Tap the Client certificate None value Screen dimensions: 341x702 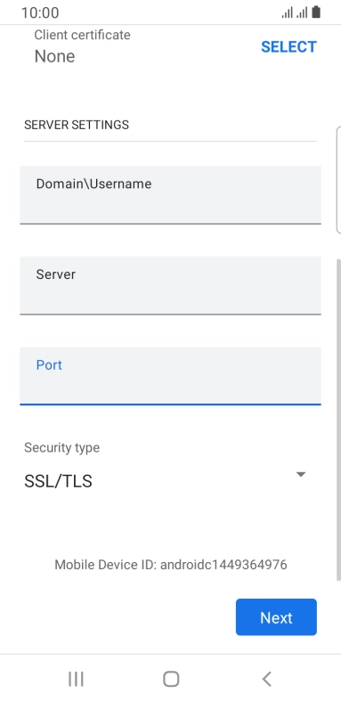[54, 56]
